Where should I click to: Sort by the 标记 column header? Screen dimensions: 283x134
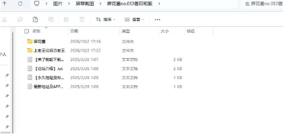click(190, 31)
